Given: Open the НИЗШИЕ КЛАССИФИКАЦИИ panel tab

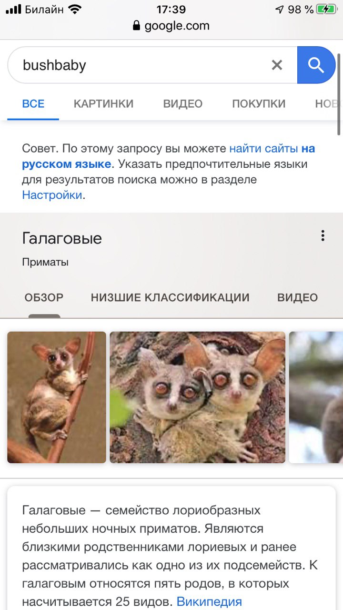Looking at the screenshot, I should click(x=170, y=297).
